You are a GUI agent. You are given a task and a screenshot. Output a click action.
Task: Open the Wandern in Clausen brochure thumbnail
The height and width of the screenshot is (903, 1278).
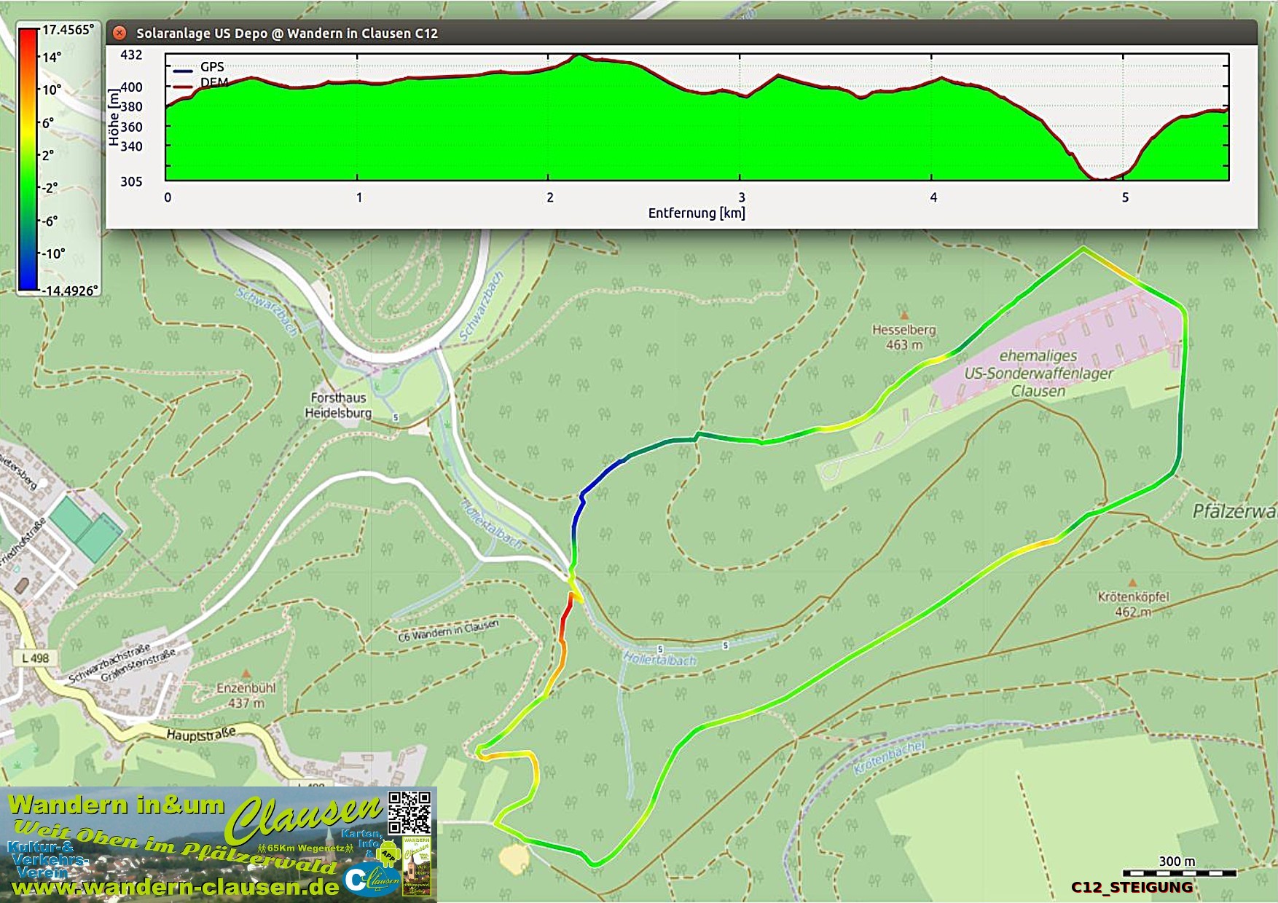coord(417,866)
